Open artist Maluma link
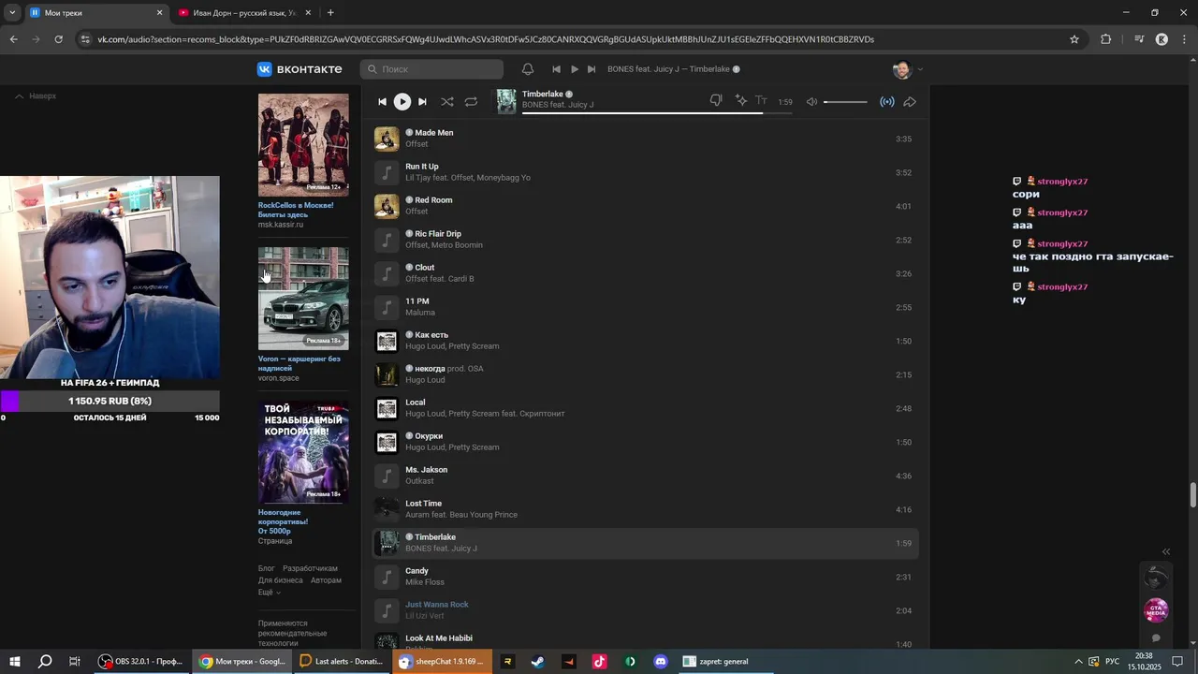This screenshot has height=674, width=1198. point(419,313)
